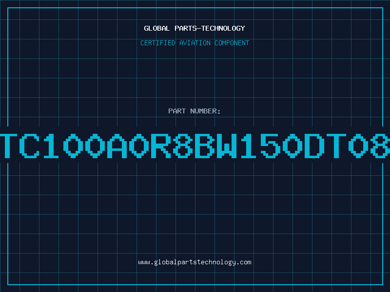Open the www.globalpartstechnology.com website link
Screen dimensions: 390x292
195,262
